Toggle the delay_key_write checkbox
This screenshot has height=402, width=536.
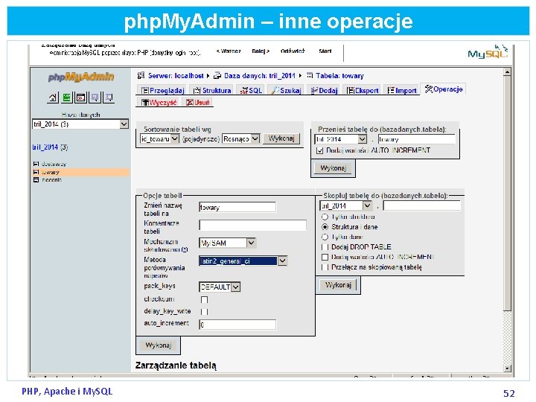205,312
